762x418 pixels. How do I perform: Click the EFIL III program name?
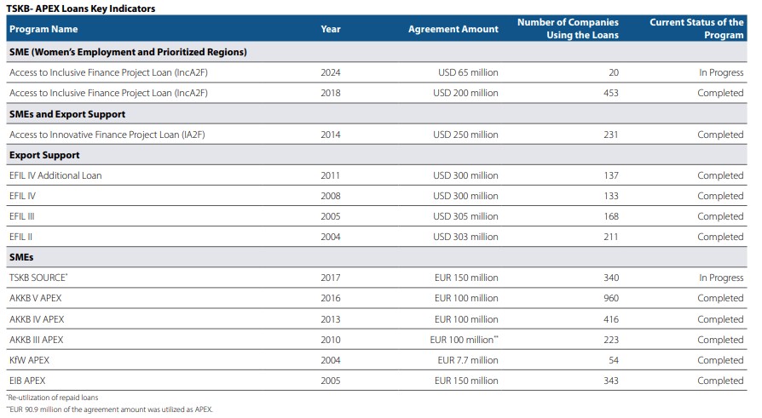[21, 216]
